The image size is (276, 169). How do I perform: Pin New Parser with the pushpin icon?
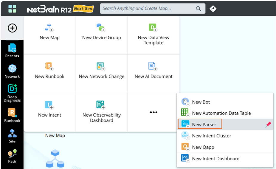click(268, 125)
